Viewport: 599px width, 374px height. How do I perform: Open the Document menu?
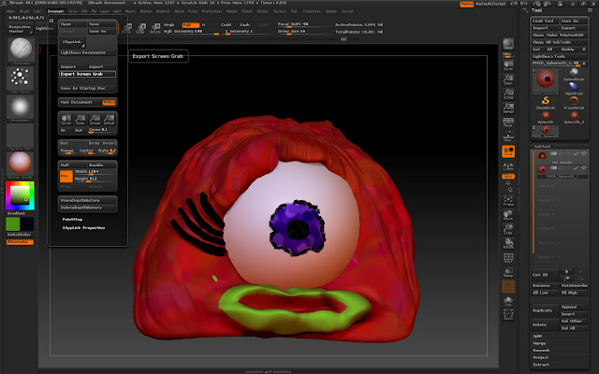[x=55, y=11]
